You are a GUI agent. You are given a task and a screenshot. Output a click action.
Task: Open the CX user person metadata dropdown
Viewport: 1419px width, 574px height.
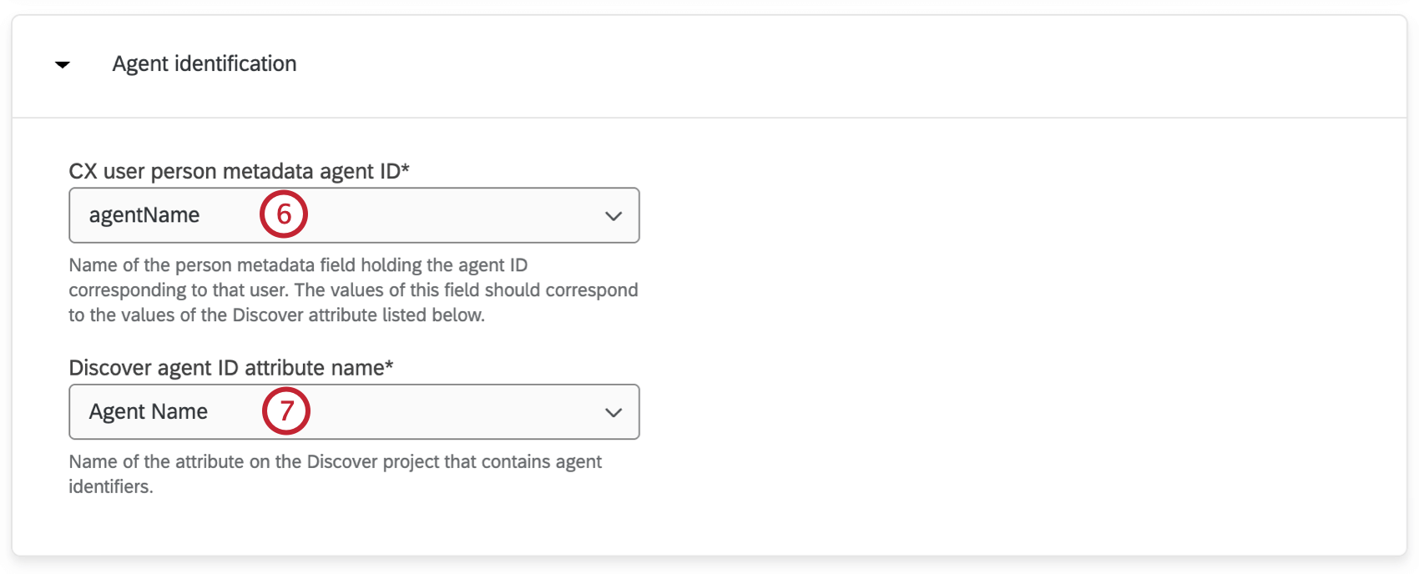[354, 214]
